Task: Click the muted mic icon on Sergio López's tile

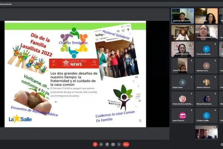Action: pos(191,77)
